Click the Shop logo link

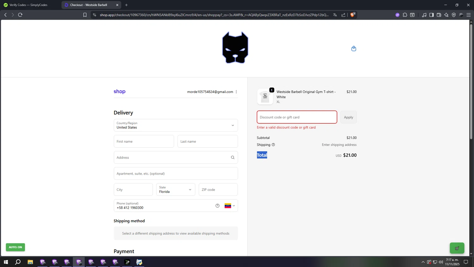tap(119, 92)
